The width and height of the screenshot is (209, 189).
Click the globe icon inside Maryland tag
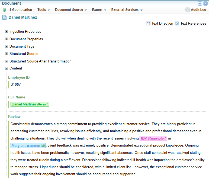43,146
